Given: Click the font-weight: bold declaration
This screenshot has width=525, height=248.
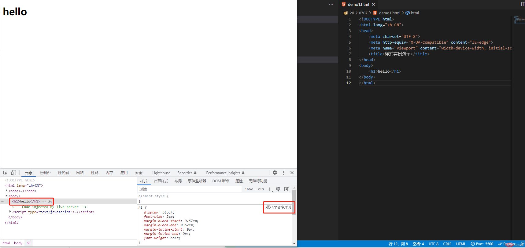Looking at the screenshot, I should click(x=162, y=238).
